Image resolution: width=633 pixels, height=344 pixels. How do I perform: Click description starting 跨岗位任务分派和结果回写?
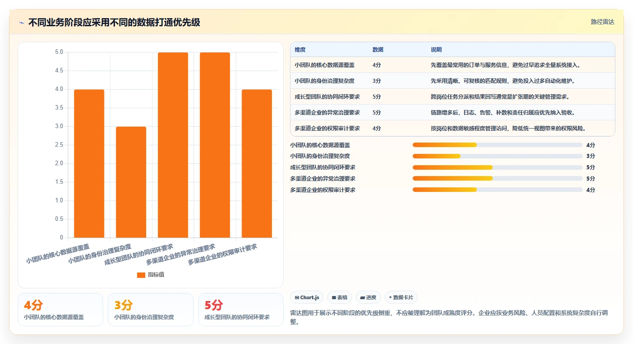[500, 97]
